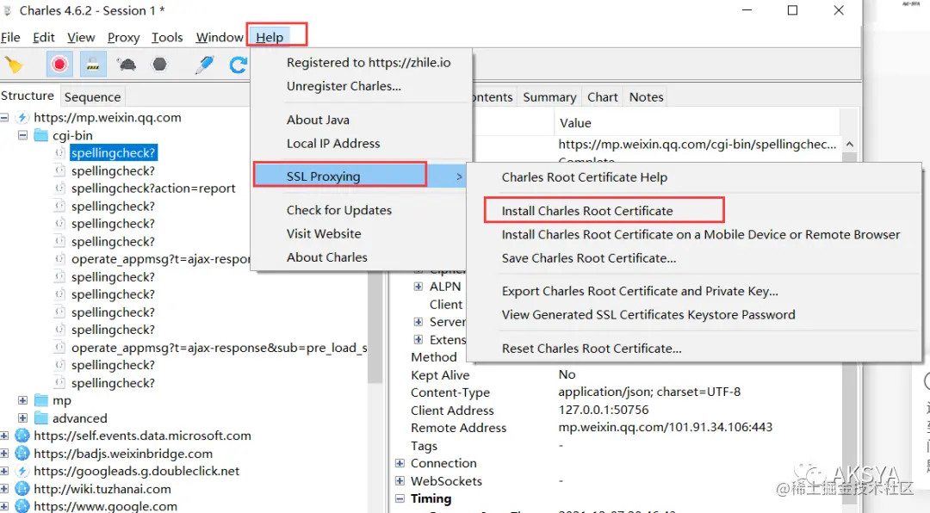The width and height of the screenshot is (930, 513).
Task: Open the Summary tab
Action: click(549, 96)
